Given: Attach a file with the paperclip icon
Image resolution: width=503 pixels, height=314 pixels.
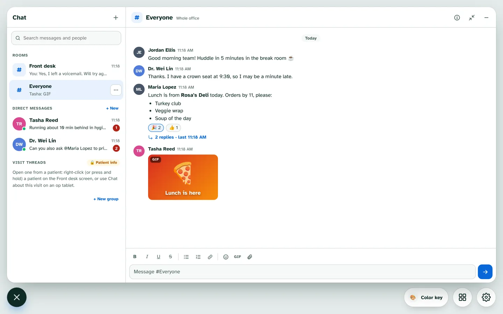Looking at the screenshot, I should click(x=250, y=257).
